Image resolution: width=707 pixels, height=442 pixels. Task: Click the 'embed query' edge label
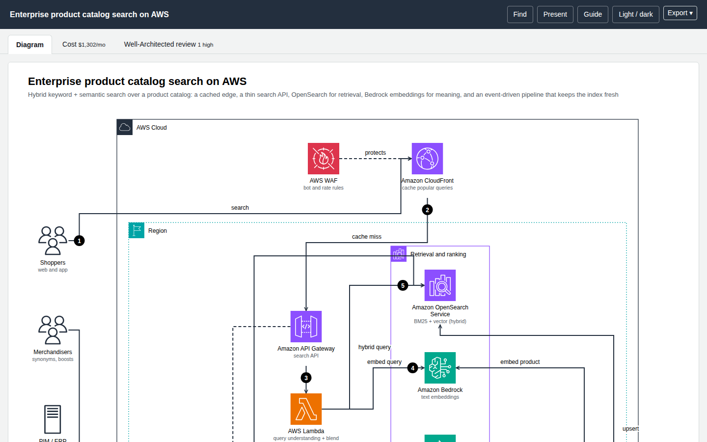(384, 362)
